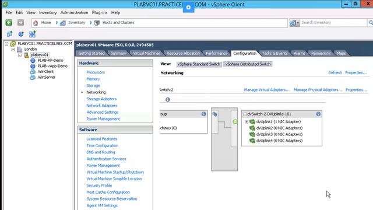Click the icon atop the switch diagram
This screenshot has height=210, width=373.
[215, 114]
